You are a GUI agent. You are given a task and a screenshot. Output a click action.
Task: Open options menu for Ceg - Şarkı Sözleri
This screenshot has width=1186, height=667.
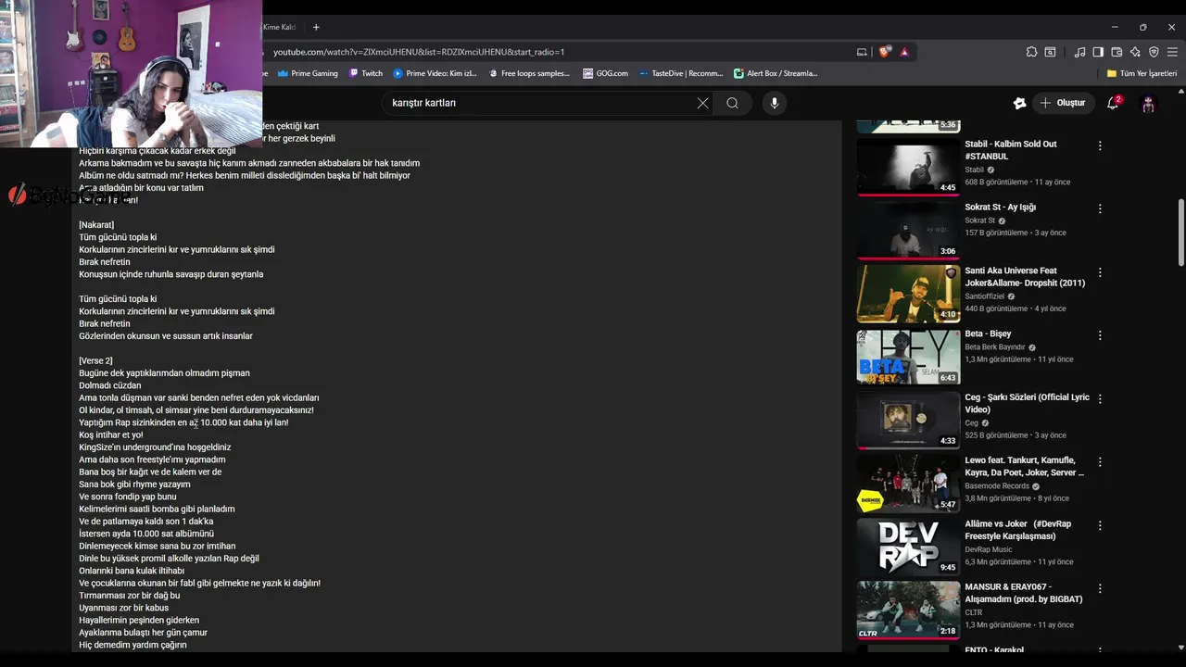(1100, 398)
